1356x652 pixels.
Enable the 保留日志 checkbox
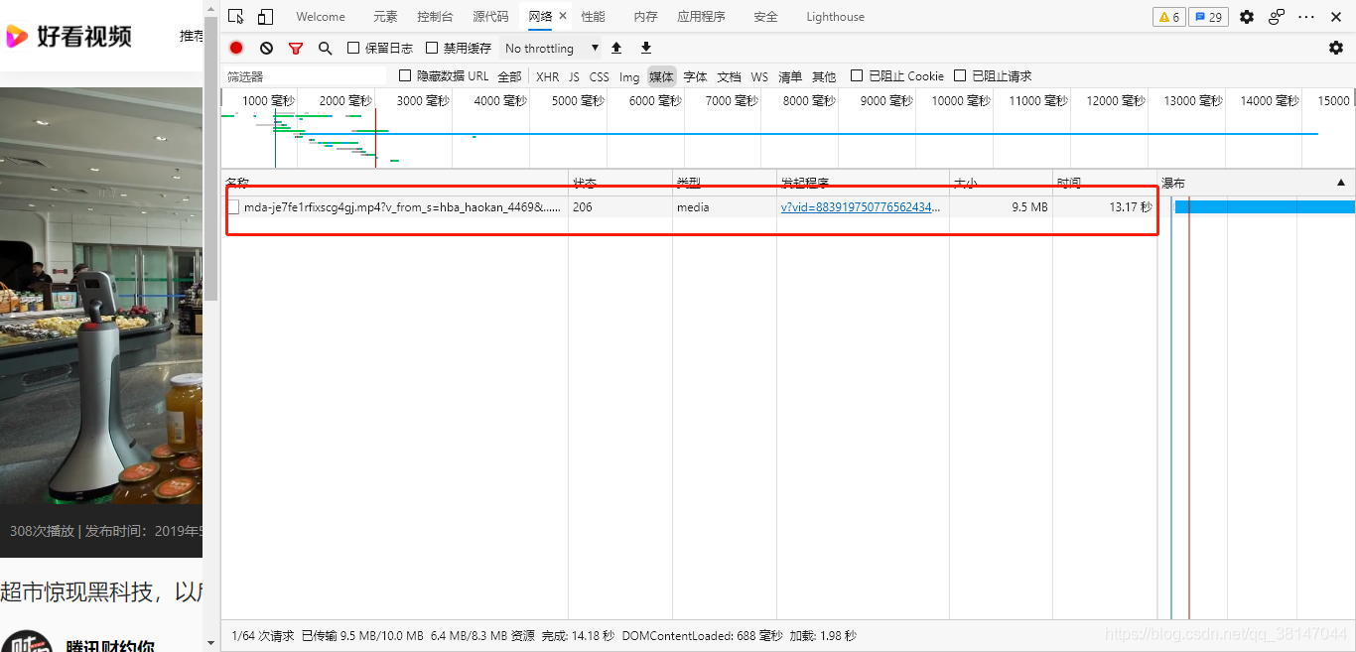[353, 48]
